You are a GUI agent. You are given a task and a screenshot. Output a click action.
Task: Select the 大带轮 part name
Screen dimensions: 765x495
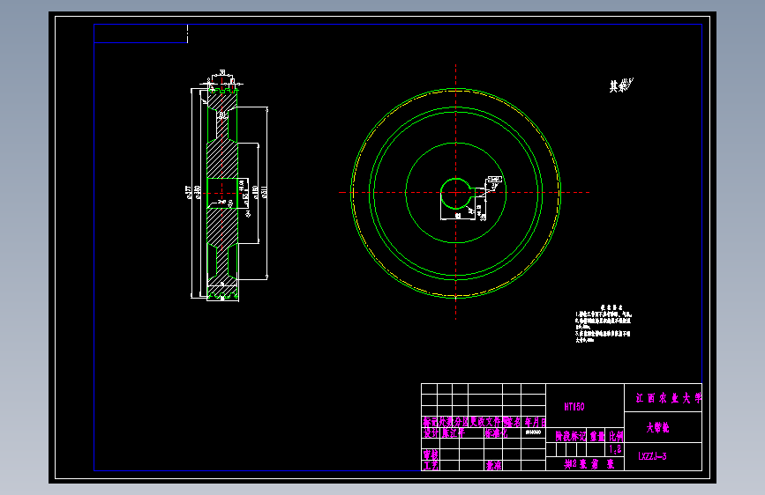click(x=658, y=428)
